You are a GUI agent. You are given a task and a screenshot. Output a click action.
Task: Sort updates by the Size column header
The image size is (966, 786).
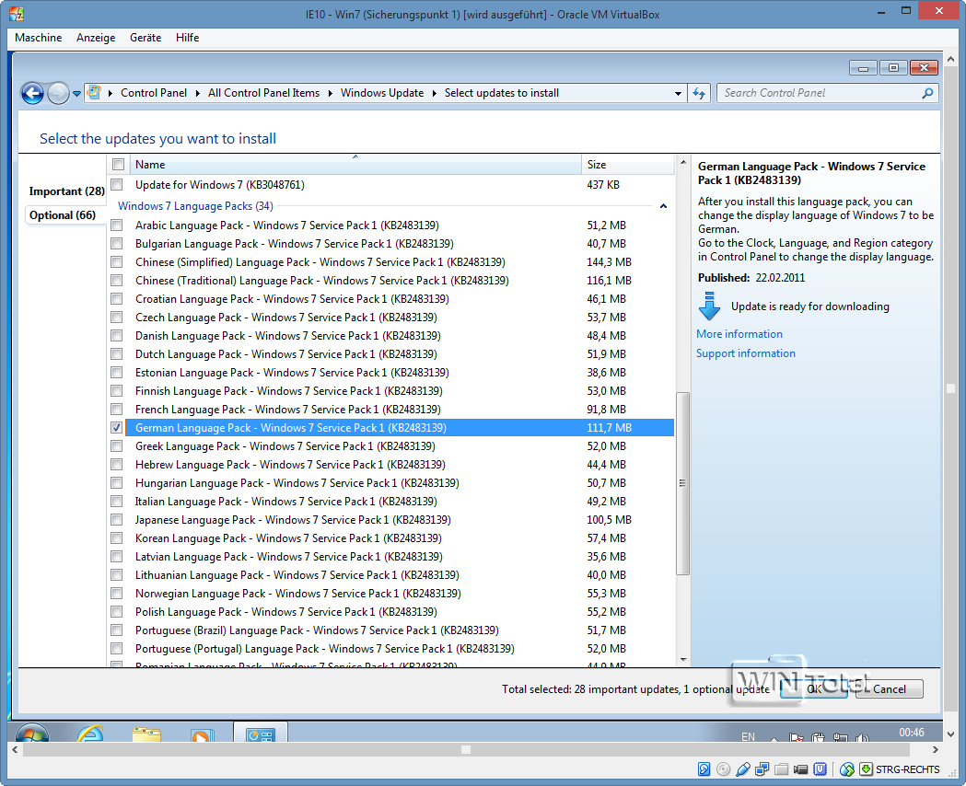(x=627, y=165)
